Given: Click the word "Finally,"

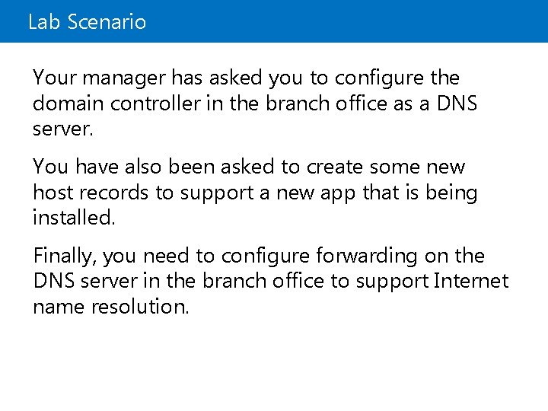Looking at the screenshot, I should 64,256.
